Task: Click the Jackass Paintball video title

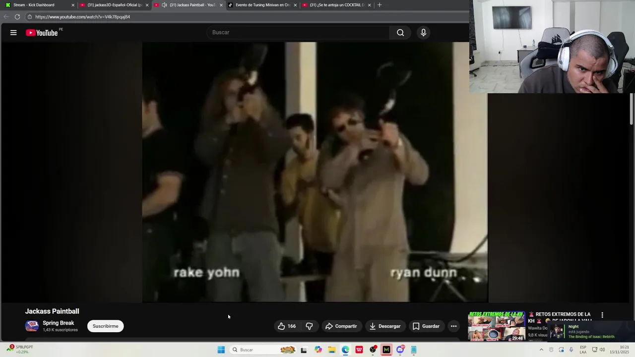Action: click(x=52, y=311)
